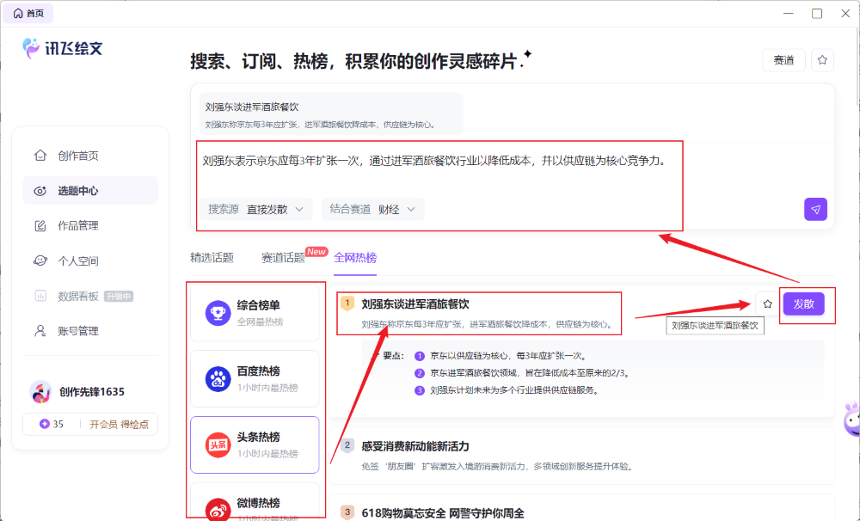The height and width of the screenshot is (521, 860).
Task: Open hot topic 刘强东谈进军酒旅餐饮 title
Action: point(415,303)
